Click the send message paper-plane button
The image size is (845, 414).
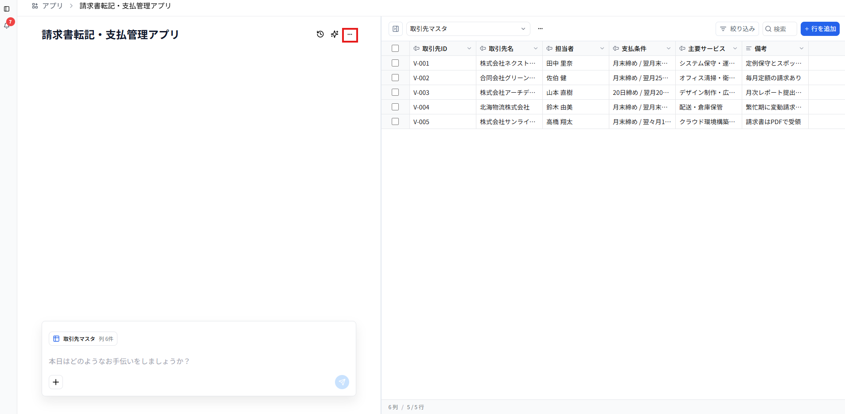(x=342, y=382)
